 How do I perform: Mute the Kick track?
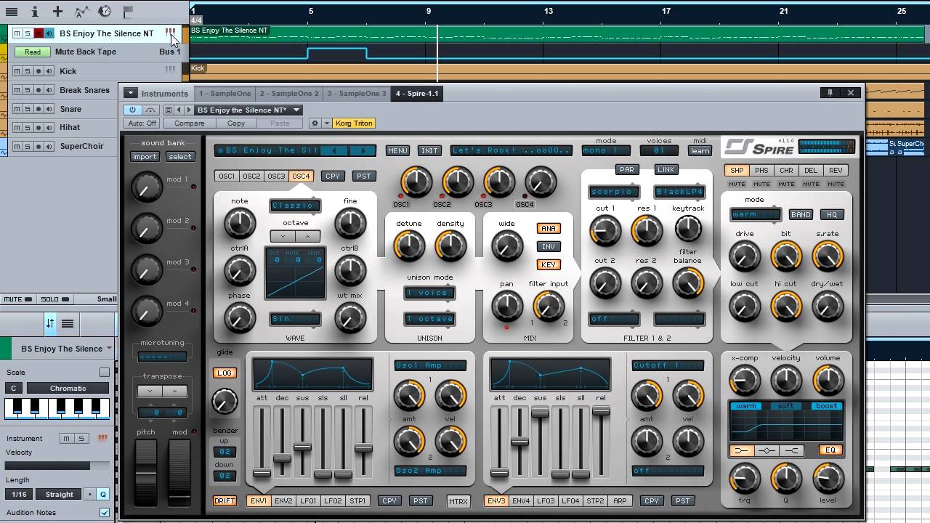(17, 71)
